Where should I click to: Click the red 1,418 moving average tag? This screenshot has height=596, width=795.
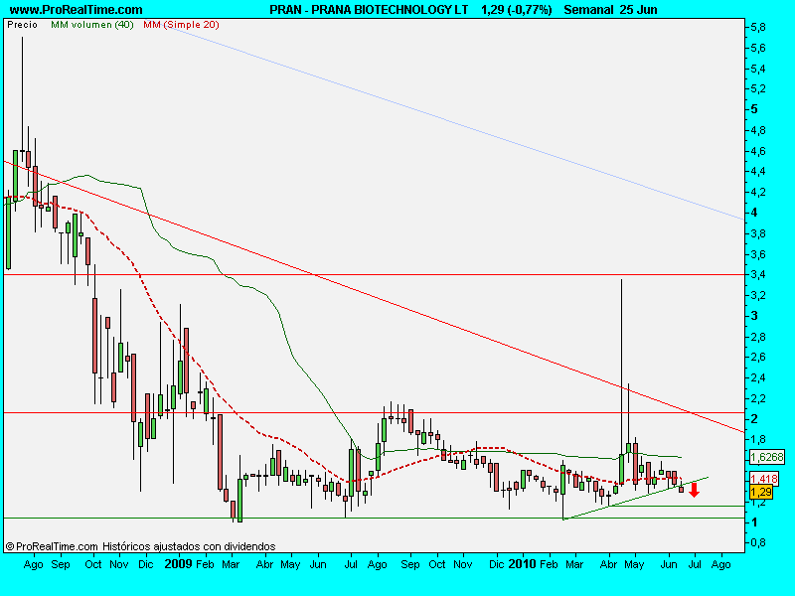click(764, 479)
